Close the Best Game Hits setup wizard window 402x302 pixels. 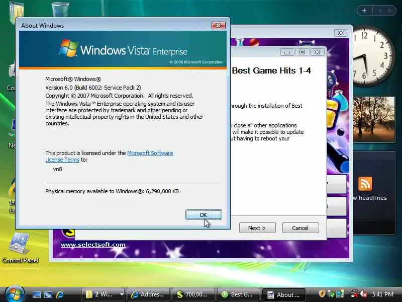tap(318, 52)
